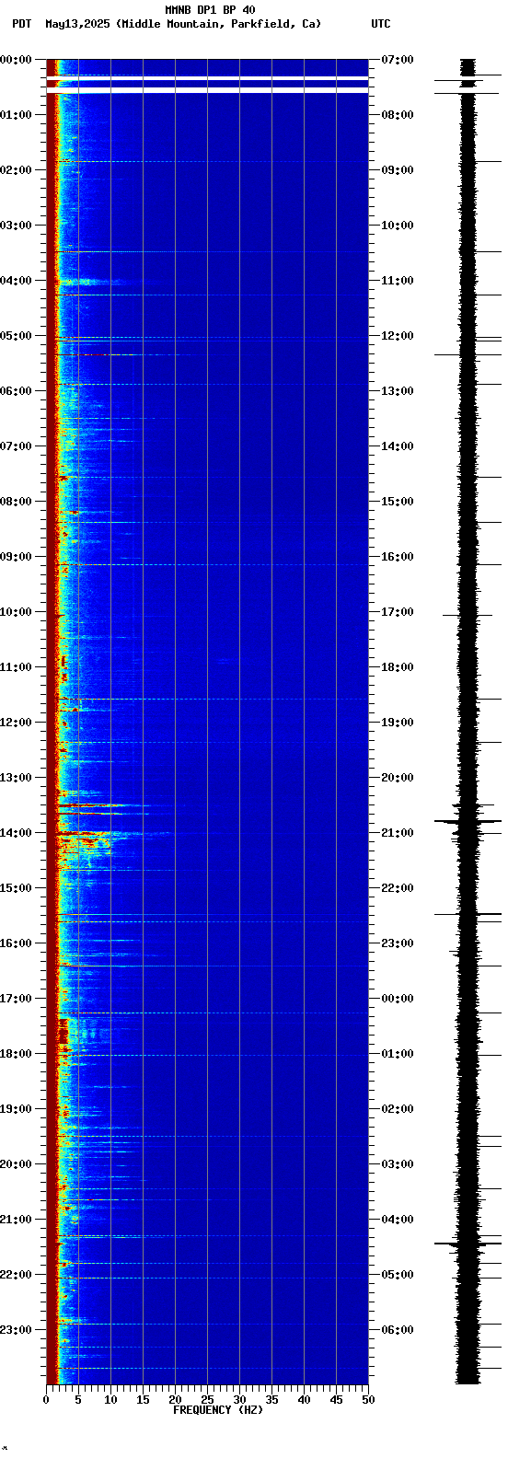Click the seismogram spike near 22:30 UTC
The image size is (508, 1458).
468,914
